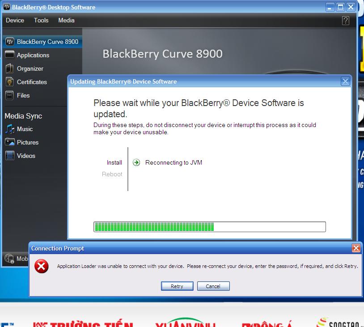This screenshot has height=327, width=364.
Task: Click the green update progress bar
Action: click(x=209, y=227)
